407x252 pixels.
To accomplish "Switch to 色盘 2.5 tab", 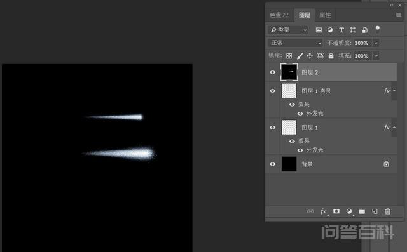I will pyautogui.click(x=280, y=15).
